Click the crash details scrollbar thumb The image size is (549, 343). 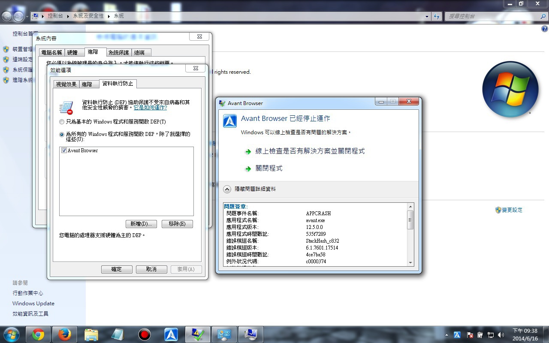410,220
